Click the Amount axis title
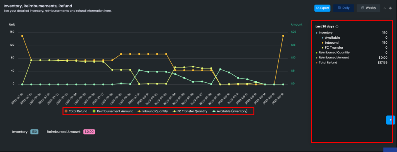The width and height of the screenshot is (397, 152). coord(296,24)
